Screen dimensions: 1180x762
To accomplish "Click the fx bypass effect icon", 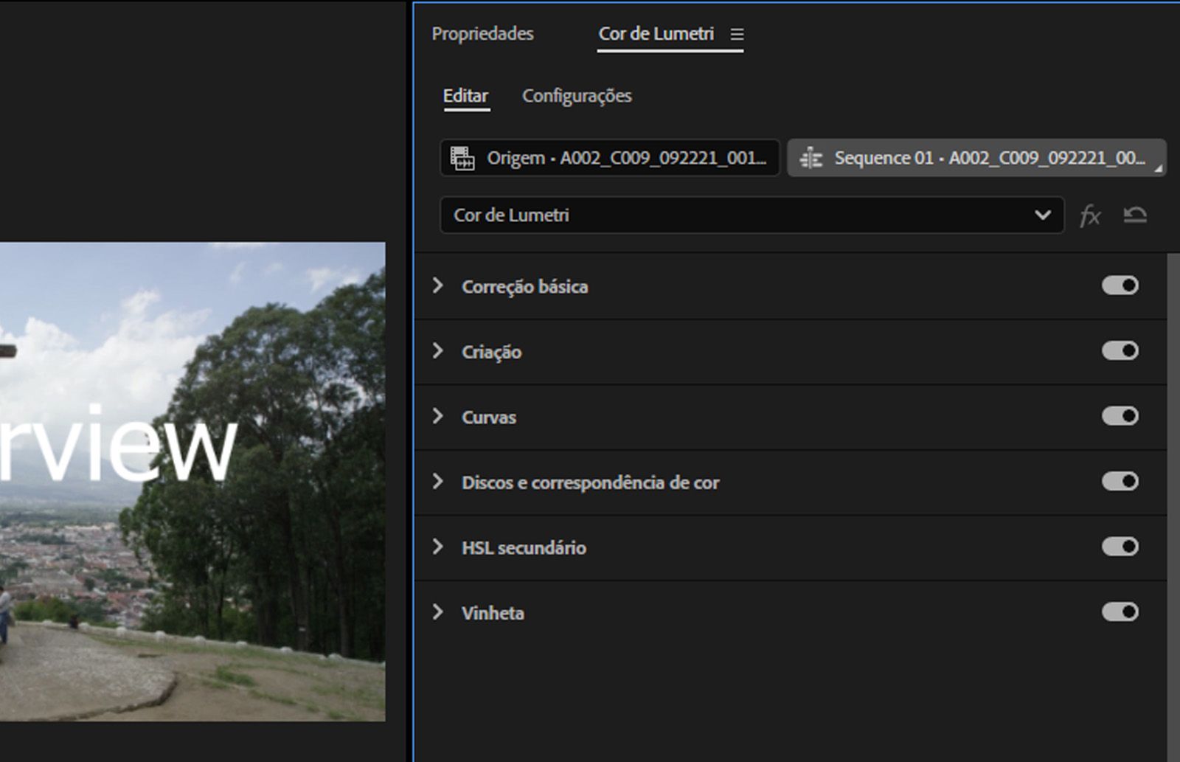I will point(1090,215).
